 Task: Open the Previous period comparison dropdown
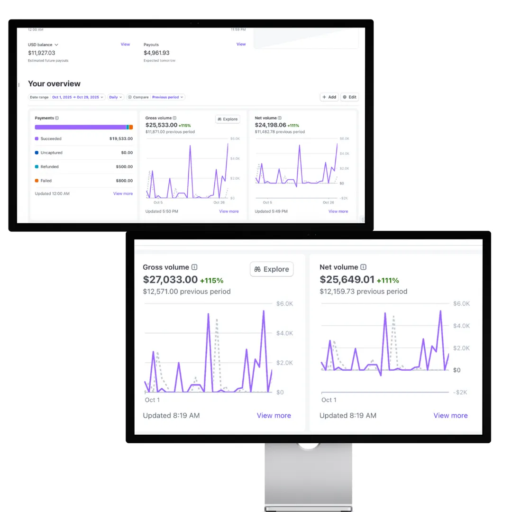click(x=167, y=97)
